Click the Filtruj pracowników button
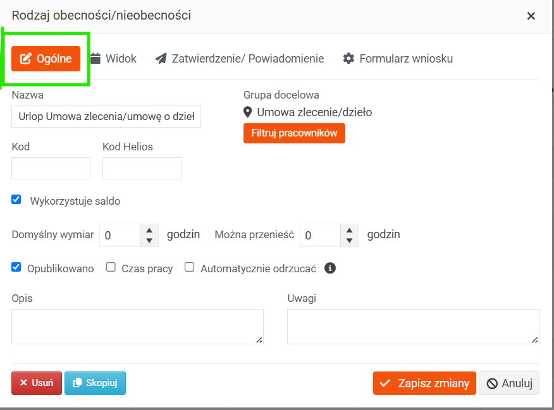Screen dimensions: 554x410 pos(294,133)
